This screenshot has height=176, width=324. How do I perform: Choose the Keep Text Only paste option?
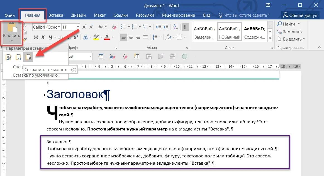click(x=28, y=57)
